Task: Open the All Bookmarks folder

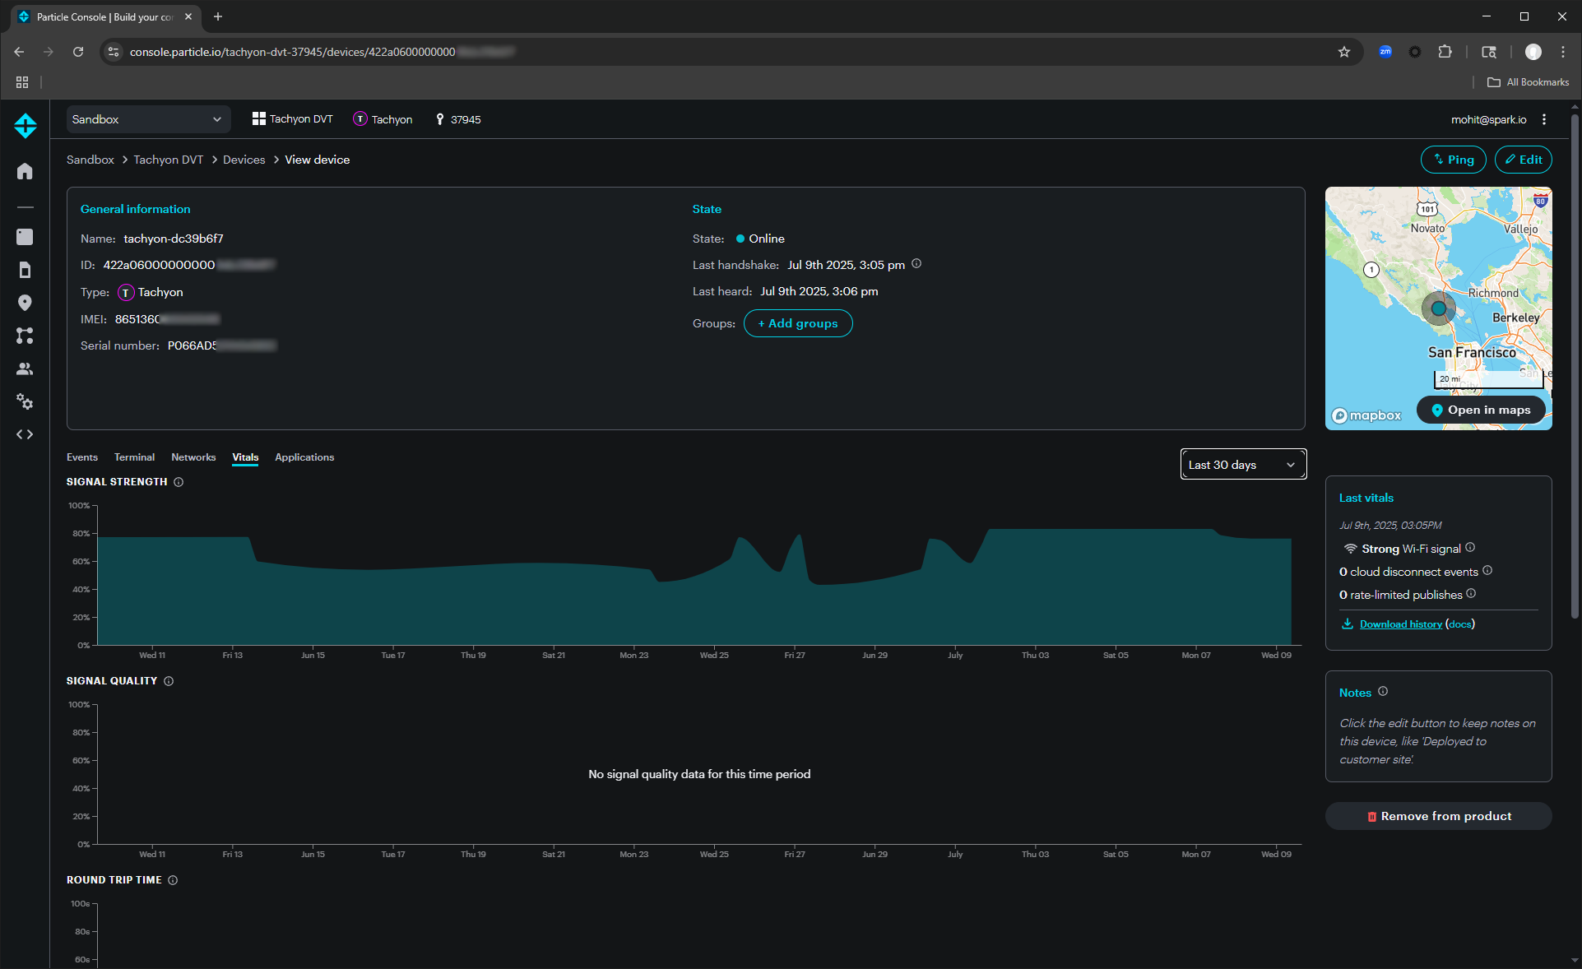Action: (1529, 82)
